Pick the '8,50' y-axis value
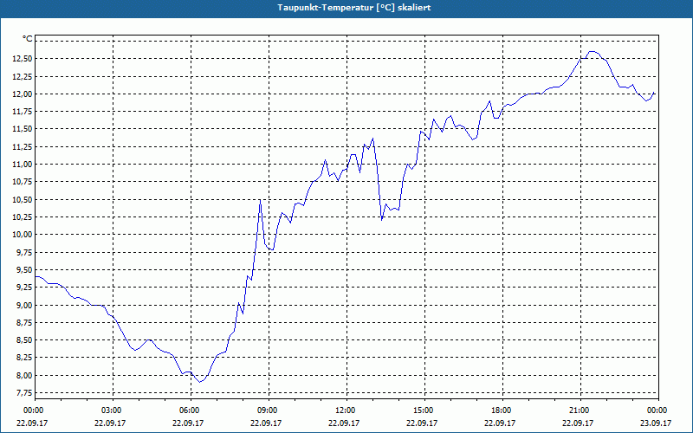The width and height of the screenshot is (693, 433). (24, 340)
